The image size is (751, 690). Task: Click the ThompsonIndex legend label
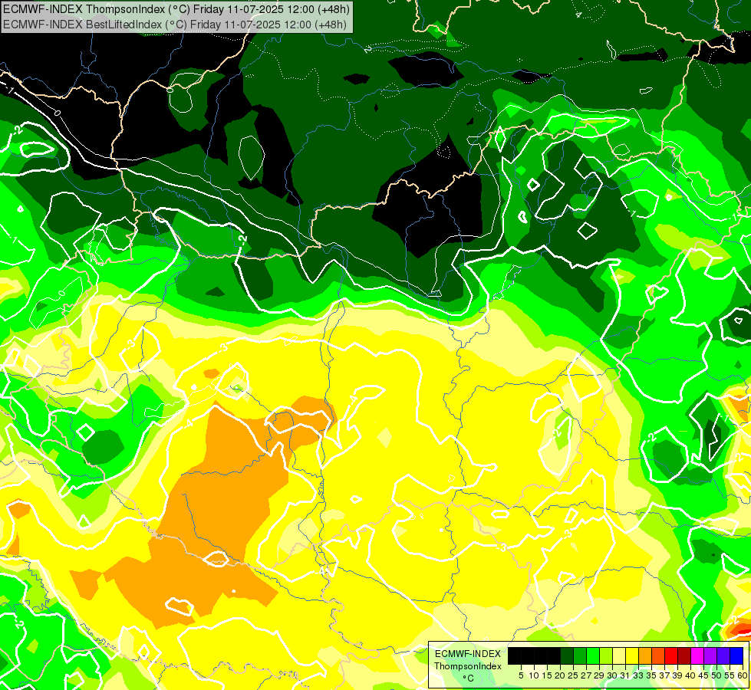click(x=467, y=666)
